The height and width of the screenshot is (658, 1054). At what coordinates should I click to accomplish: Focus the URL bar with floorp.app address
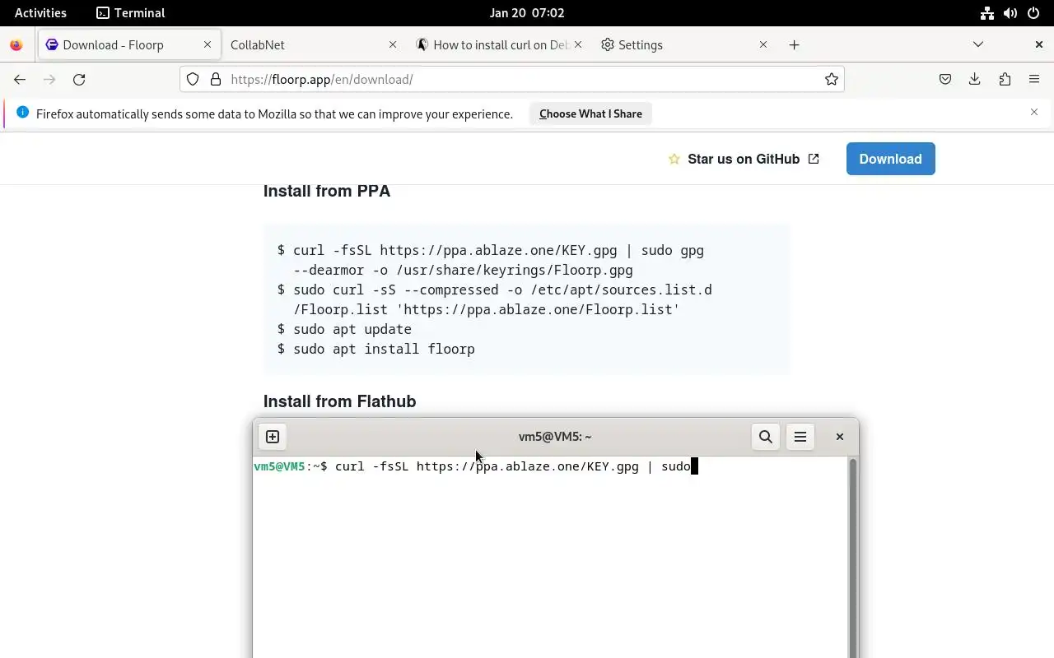tap(512, 79)
